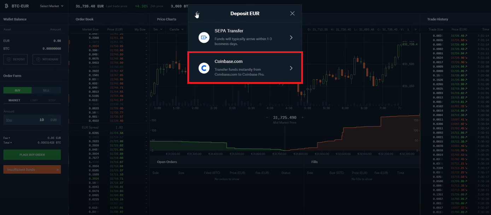
Task: Click the Place Buy Order button
Action: tap(32, 155)
